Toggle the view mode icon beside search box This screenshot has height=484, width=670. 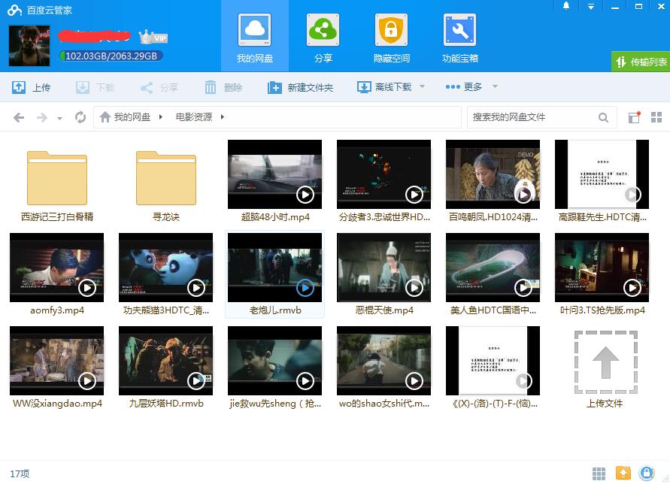(634, 117)
